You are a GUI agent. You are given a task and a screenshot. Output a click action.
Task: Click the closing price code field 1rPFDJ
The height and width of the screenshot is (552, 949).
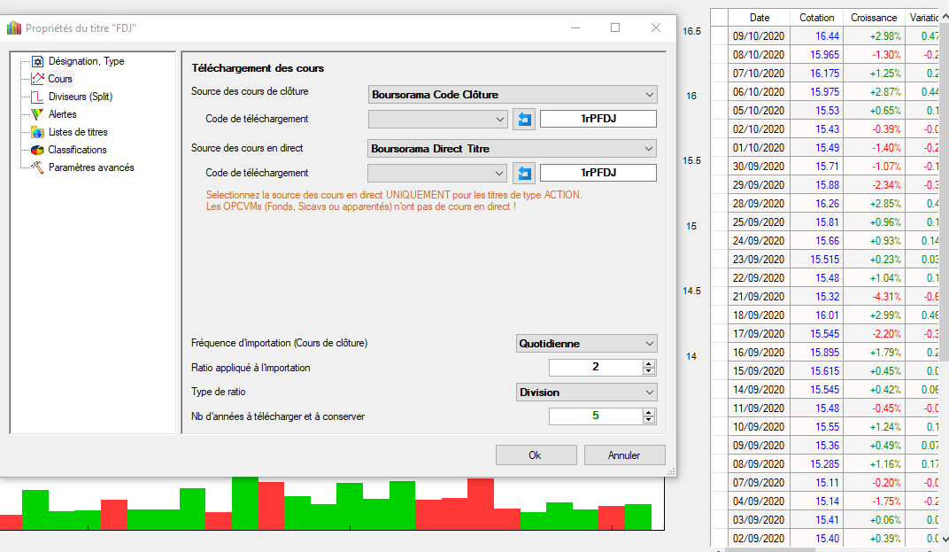click(x=598, y=120)
